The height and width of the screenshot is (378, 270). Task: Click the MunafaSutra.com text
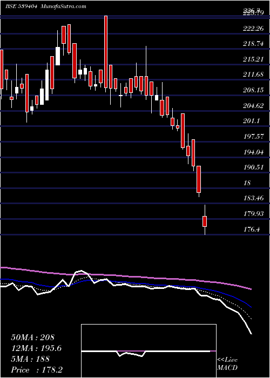[x=64, y=6]
